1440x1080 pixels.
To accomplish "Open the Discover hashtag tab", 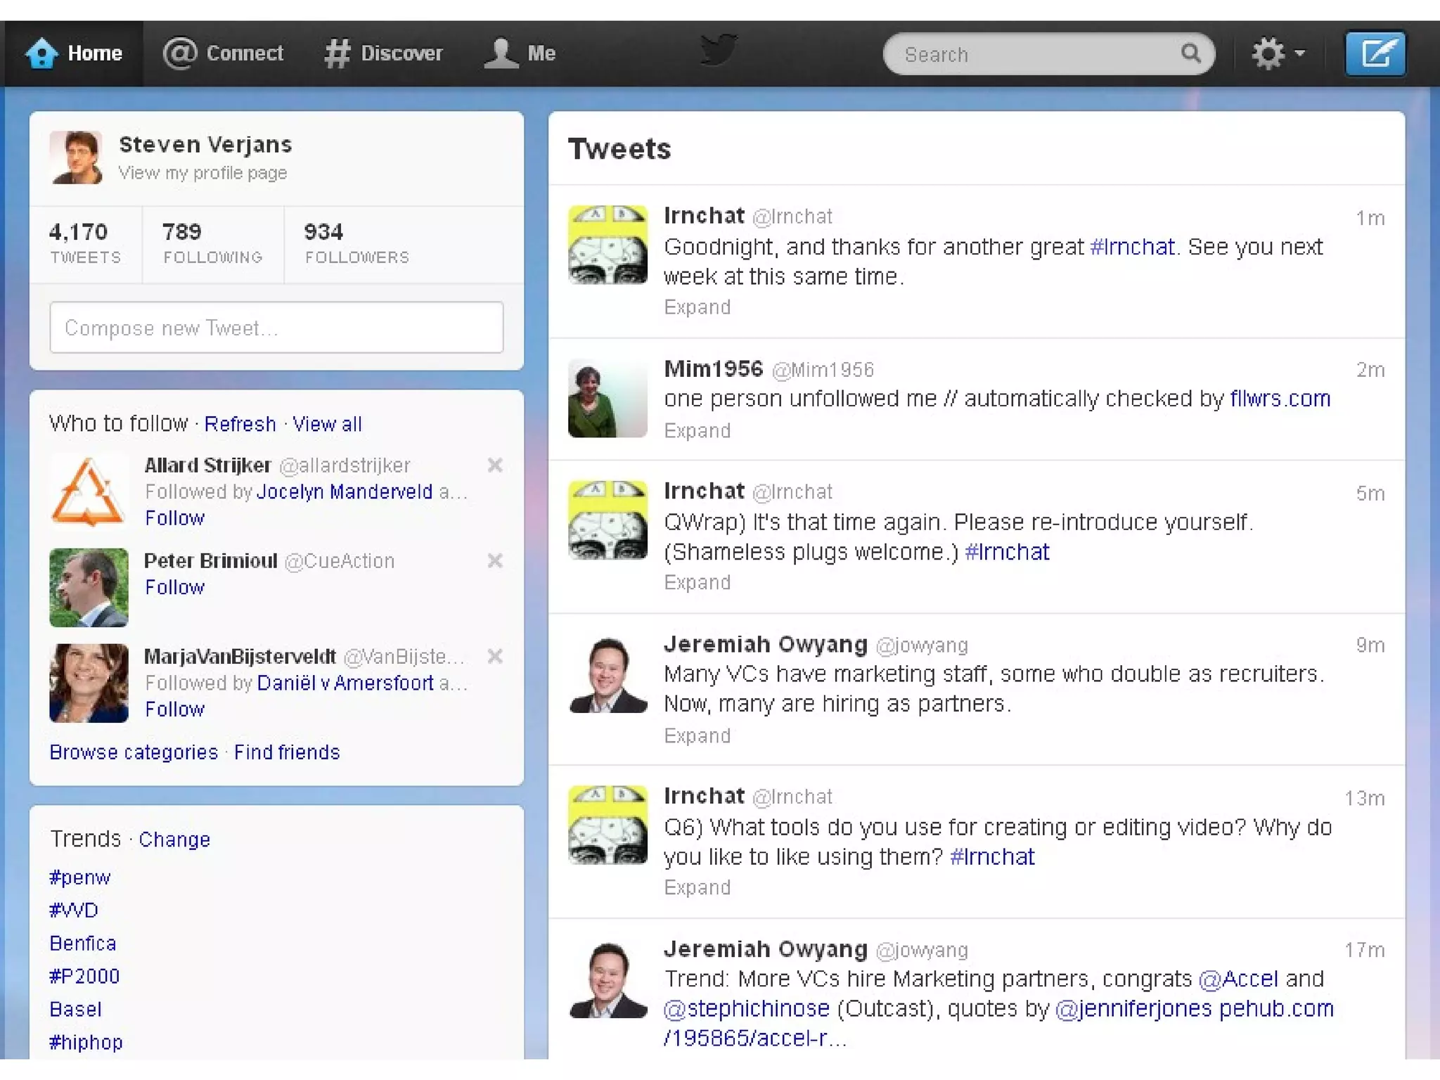I will 383,53.
